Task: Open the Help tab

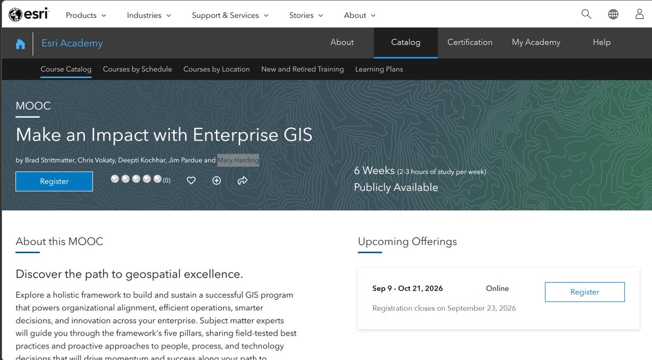Action: tap(601, 42)
